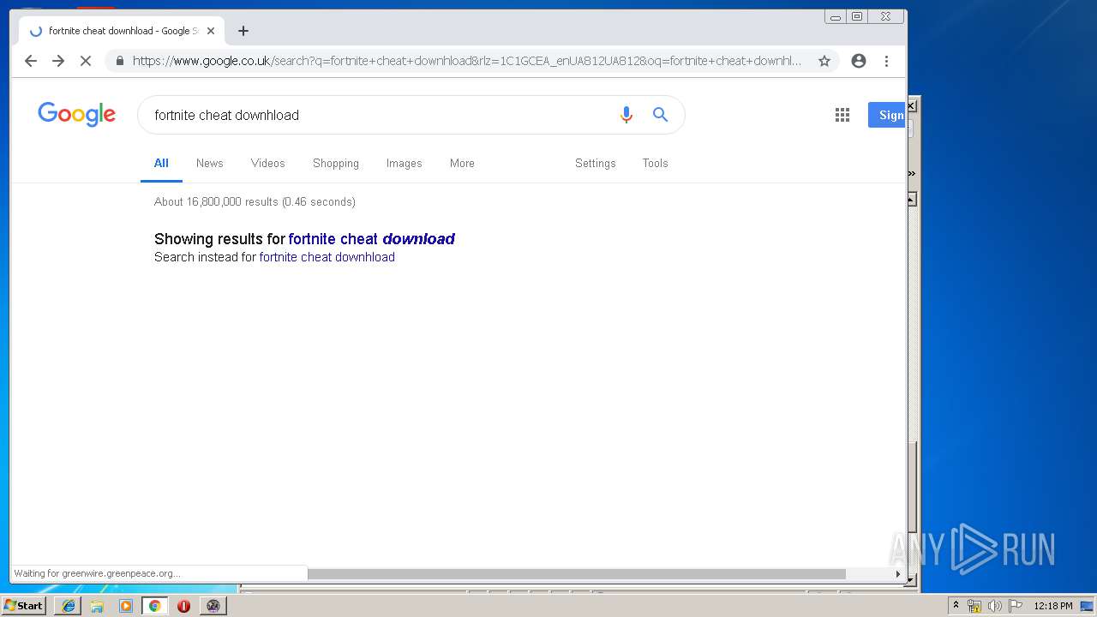Image resolution: width=1097 pixels, height=617 pixels.
Task: Open the Chrome three-dot menu
Action: click(x=887, y=61)
